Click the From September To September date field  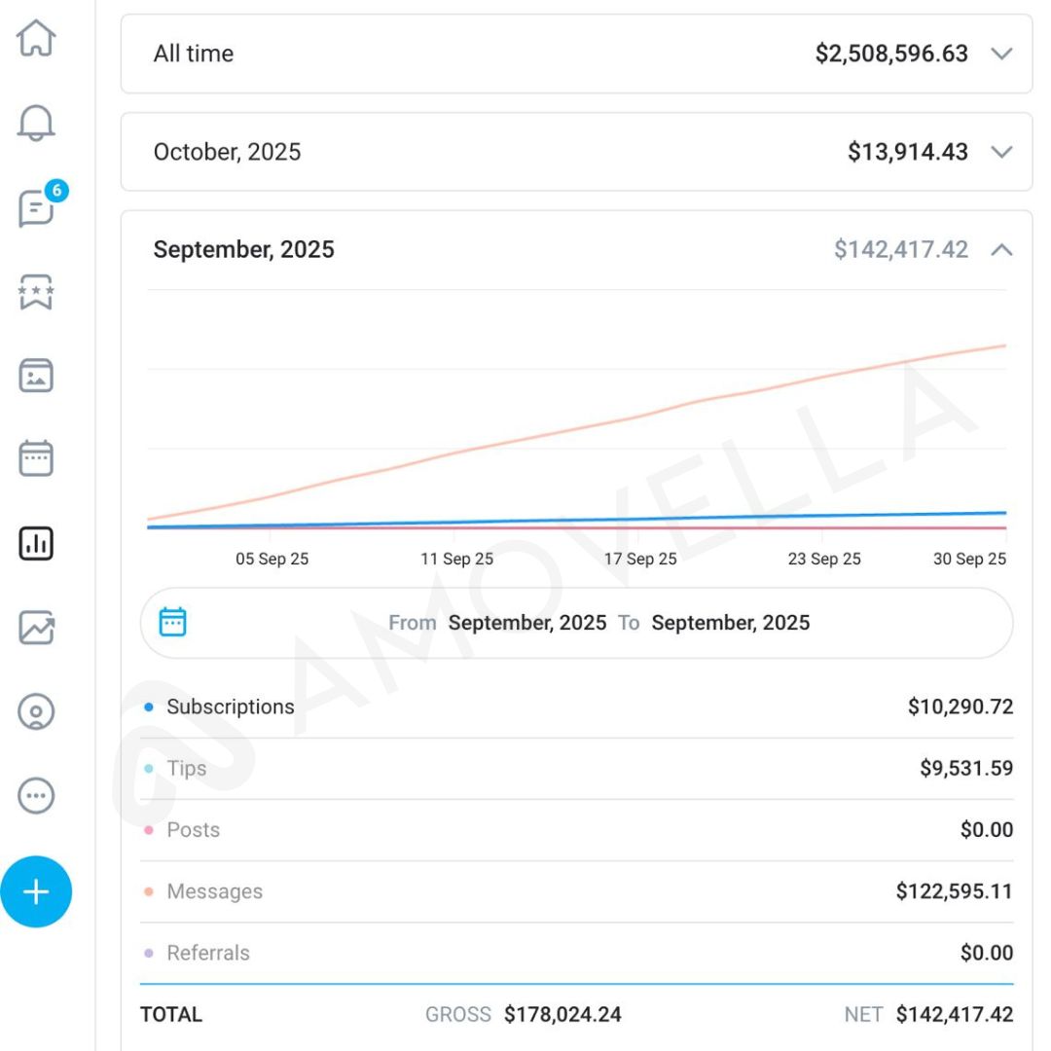[x=598, y=623]
